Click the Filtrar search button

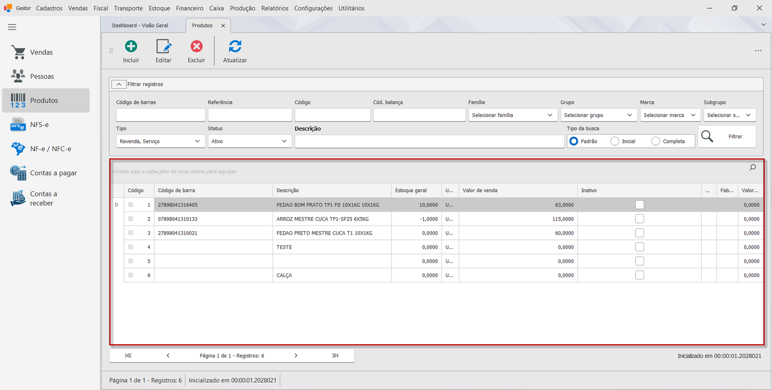tap(727, 137)
